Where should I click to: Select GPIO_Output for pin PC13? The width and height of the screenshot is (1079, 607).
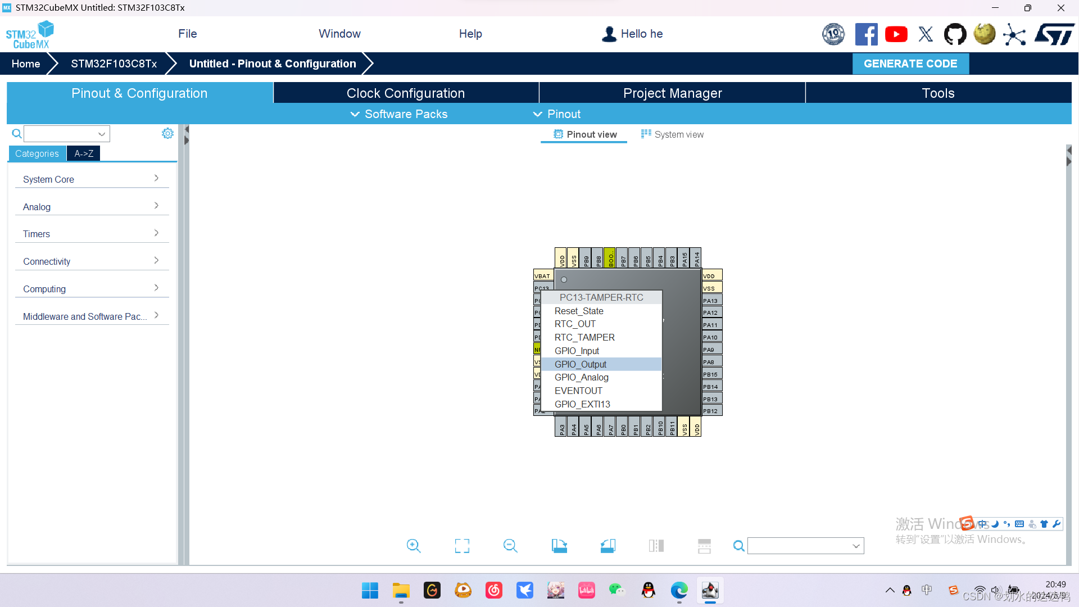coord(601,364)
